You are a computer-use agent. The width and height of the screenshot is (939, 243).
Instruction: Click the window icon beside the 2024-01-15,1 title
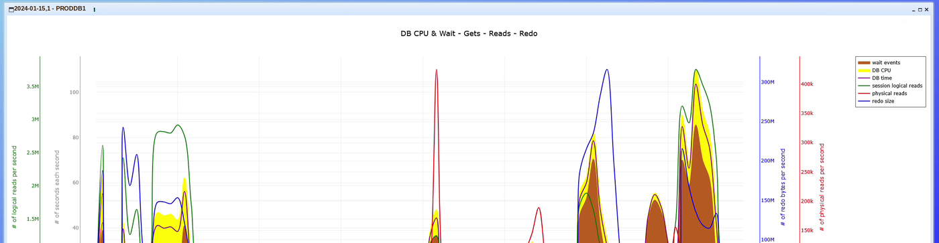click(x=11, y=9)
